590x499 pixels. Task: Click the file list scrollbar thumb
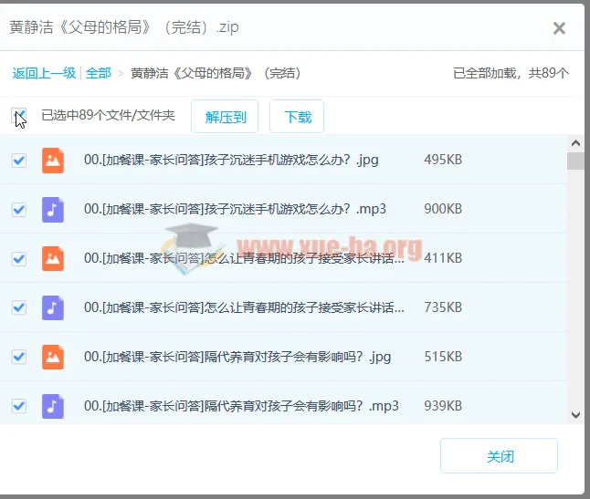pos(574,161)
